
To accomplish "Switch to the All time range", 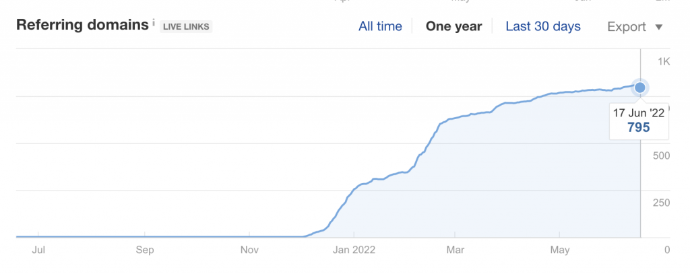I will tap(380, 27).
